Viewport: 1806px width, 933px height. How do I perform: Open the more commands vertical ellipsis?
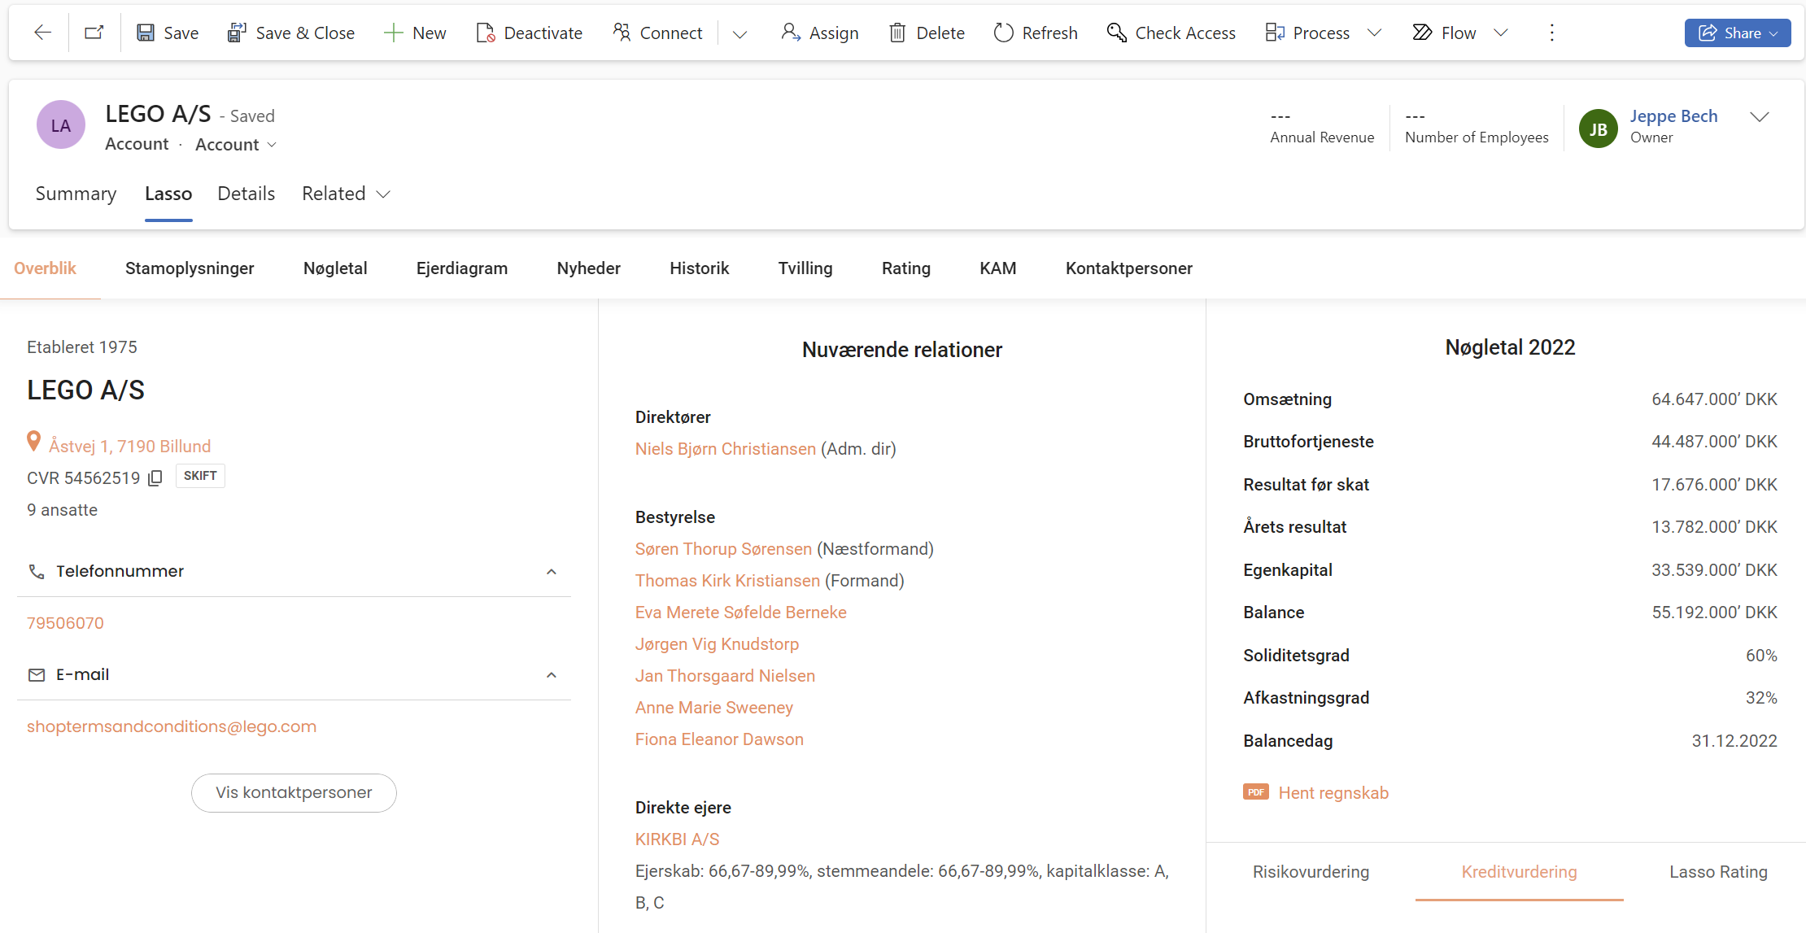1551,33
